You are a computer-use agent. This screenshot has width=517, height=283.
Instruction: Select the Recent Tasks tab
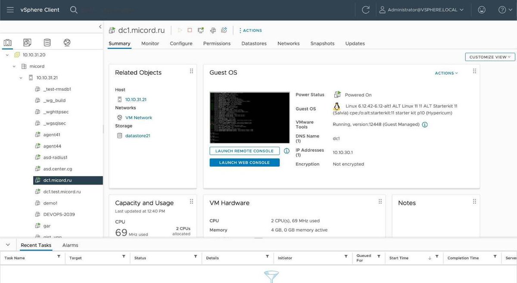pyautogui.click(x=36, y=245)
